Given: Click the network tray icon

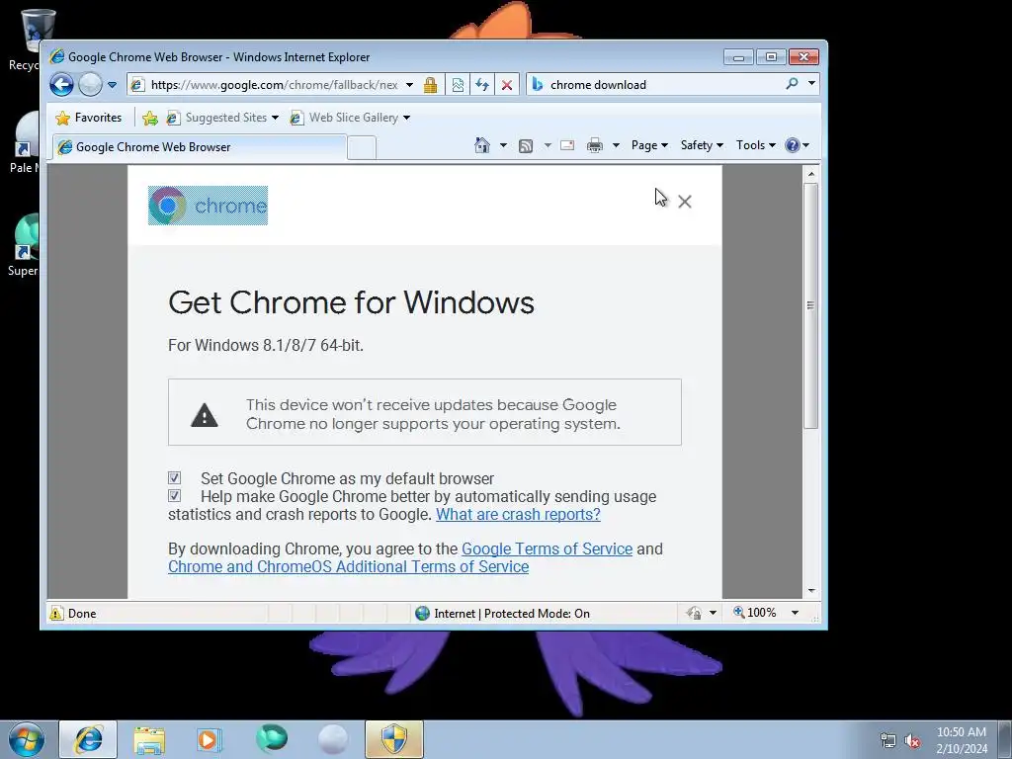Looking at the screenshot, I should pos(888,740).
